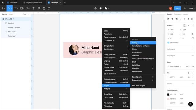This screenshot has height=110, width=196.
Task: Open fill styles icon in Fill section
Action: click(x=189, y=73)
